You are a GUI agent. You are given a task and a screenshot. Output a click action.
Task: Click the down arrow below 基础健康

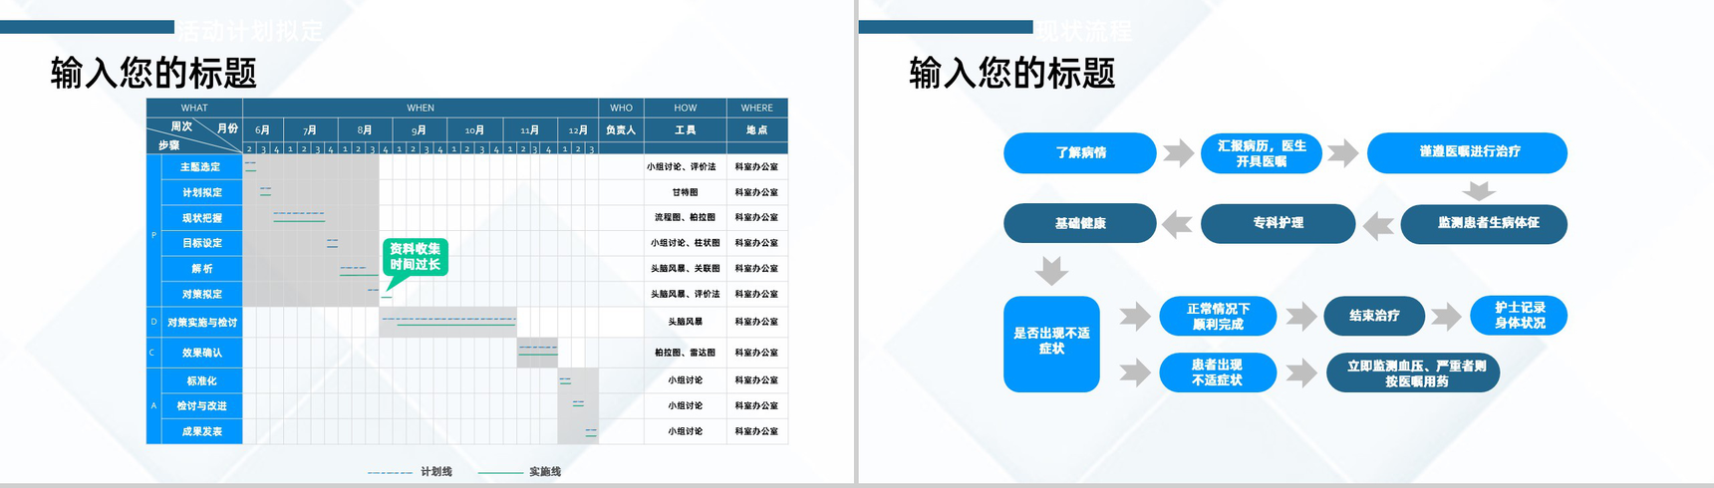[1051, 270]
